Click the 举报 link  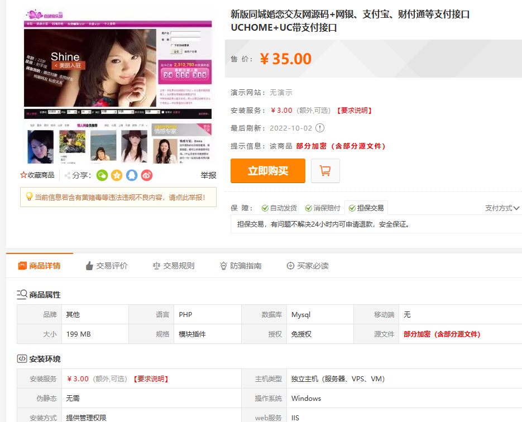208,175
